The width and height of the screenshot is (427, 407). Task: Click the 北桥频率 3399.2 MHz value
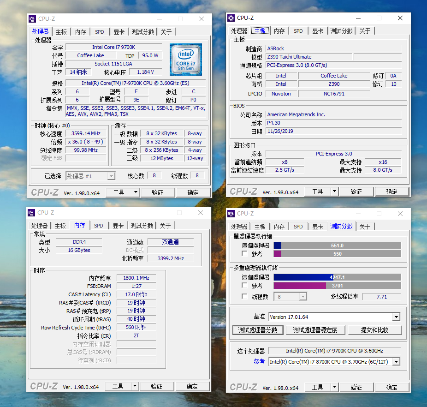click(x=171, y=258)
